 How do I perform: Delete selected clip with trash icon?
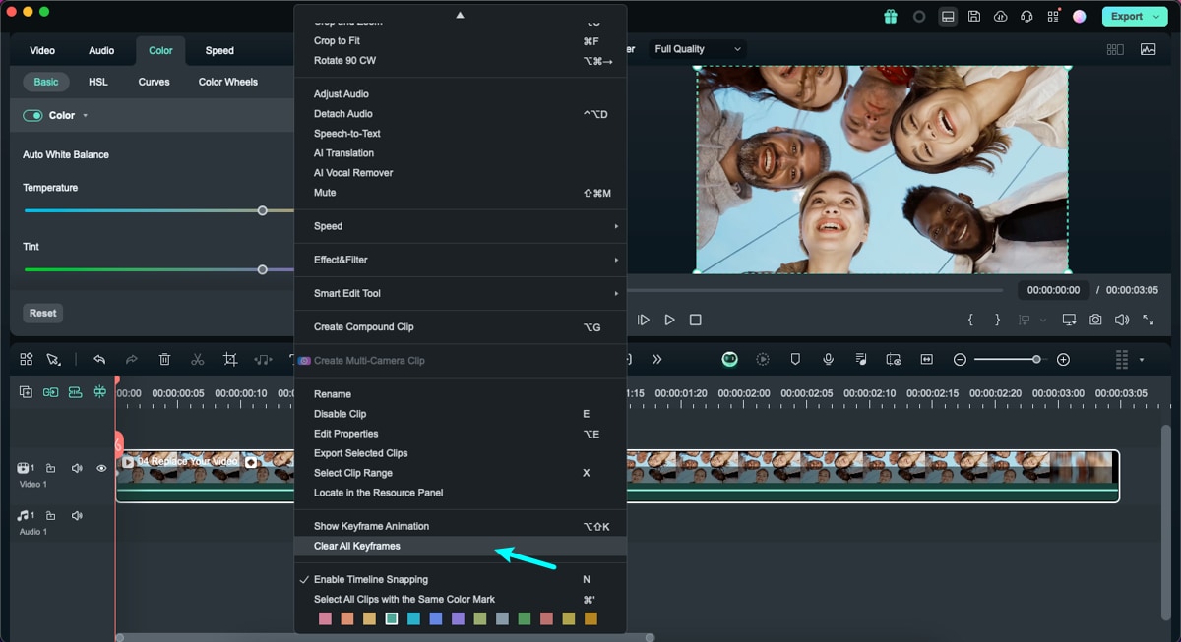[164, 360]
